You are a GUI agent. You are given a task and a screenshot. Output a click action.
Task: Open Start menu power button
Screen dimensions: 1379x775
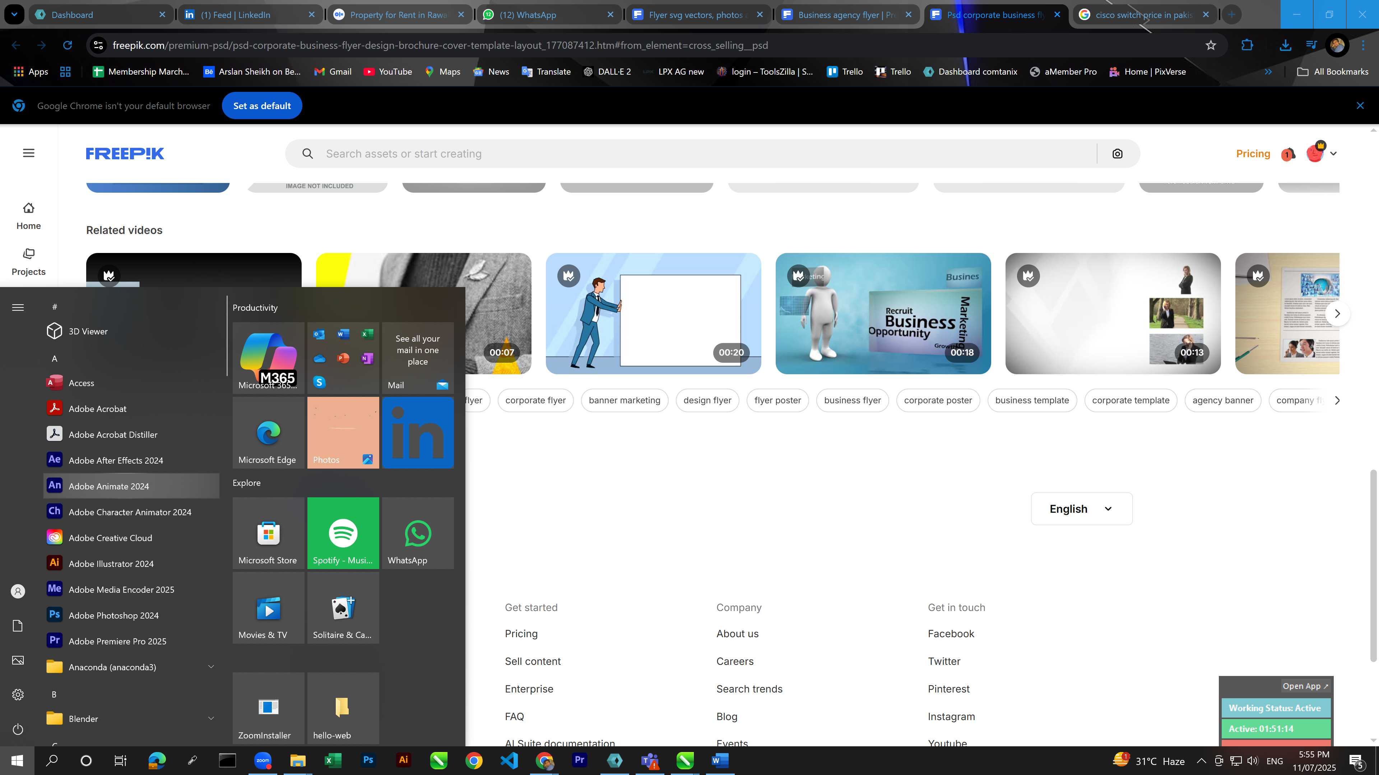tap(18, 729)
